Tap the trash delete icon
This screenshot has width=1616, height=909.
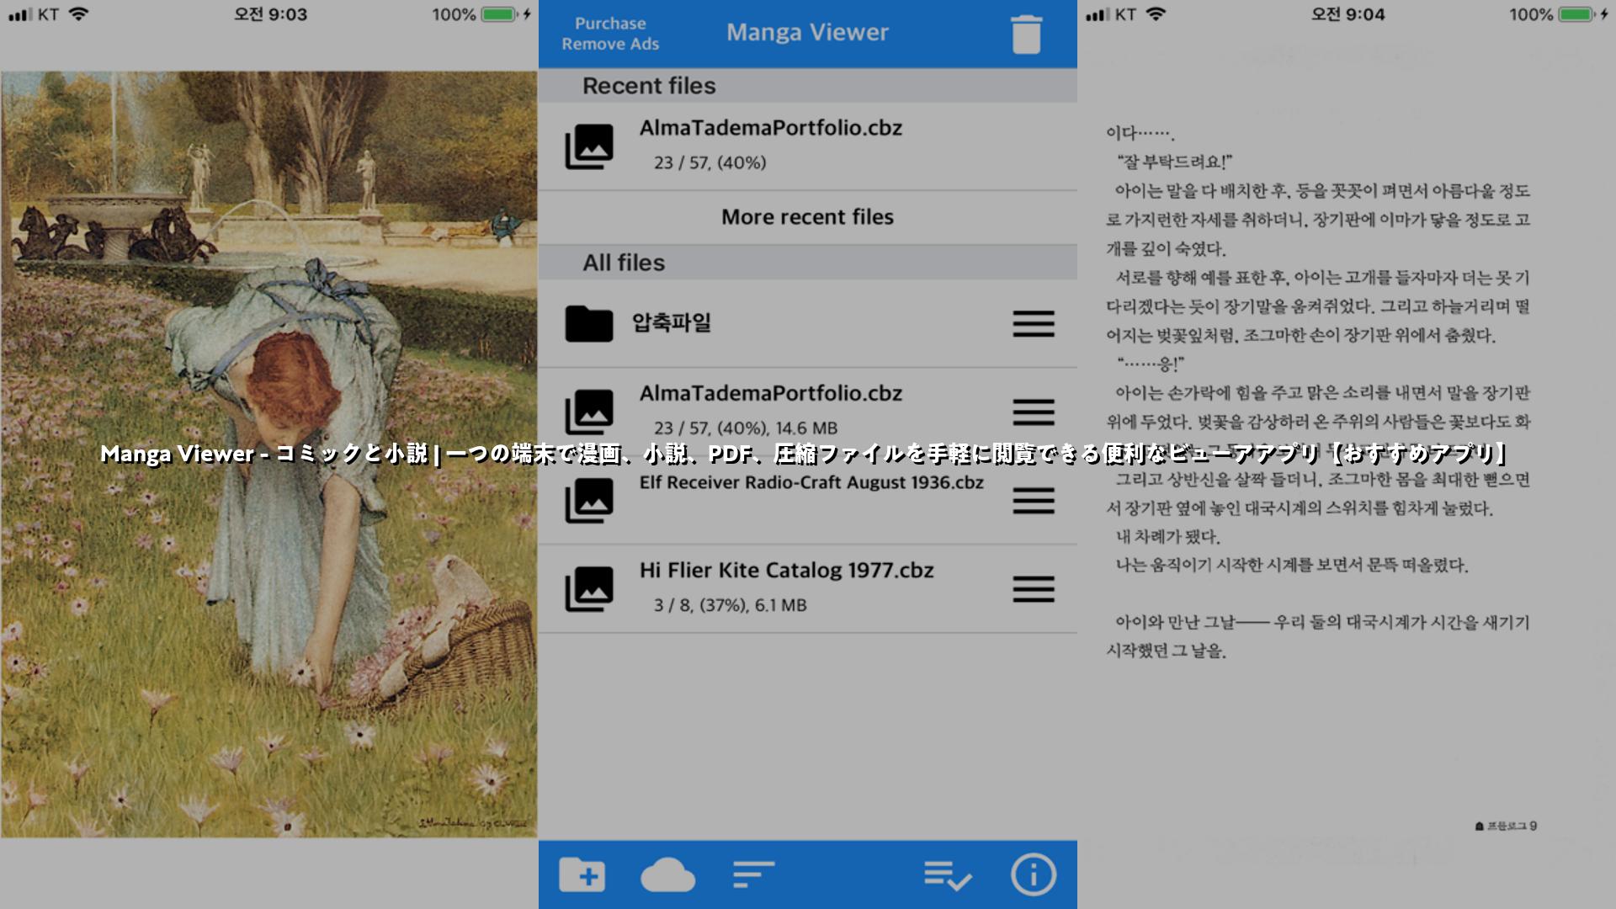point(1026,35)
